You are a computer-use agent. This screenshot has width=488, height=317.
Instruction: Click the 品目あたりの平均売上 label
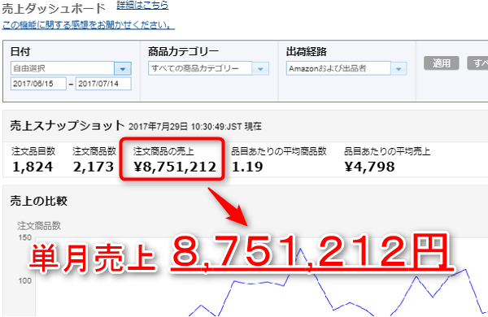point(387,151)
